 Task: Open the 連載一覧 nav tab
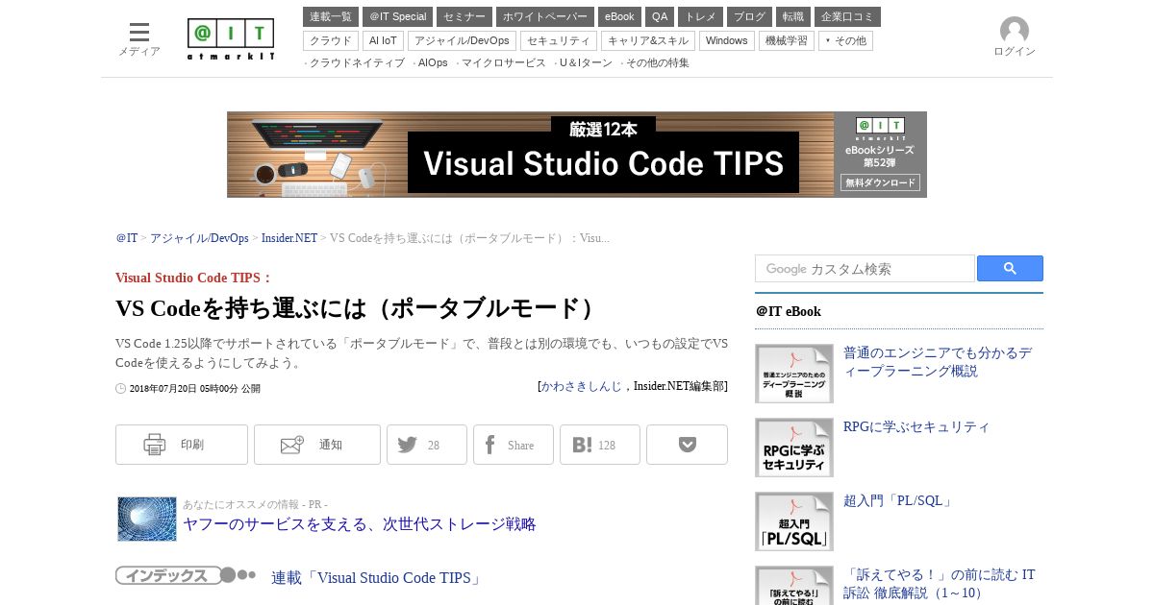point(331,17)
